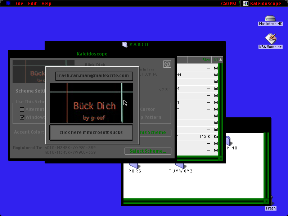This screenshot has height=216, width=288.
Task: Click the Trash label on desktop
Action: 271,208
